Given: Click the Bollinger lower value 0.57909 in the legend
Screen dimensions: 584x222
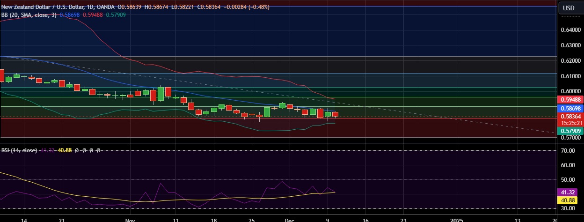Looking at the screenshot, I should point(116,15).
